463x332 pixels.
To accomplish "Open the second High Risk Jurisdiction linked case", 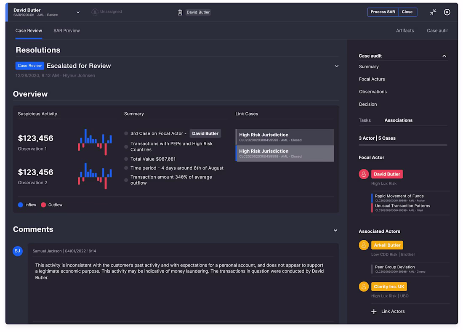I will click(x=285, y=154).
